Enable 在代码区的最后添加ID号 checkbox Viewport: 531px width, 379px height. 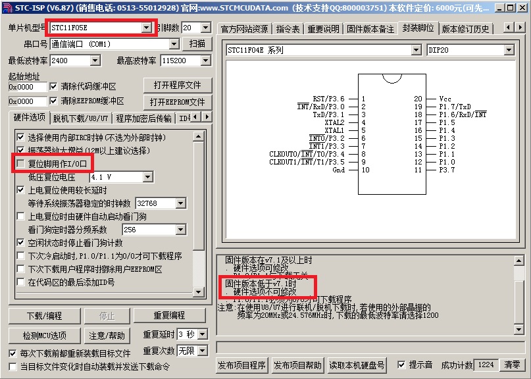[20, 282]
